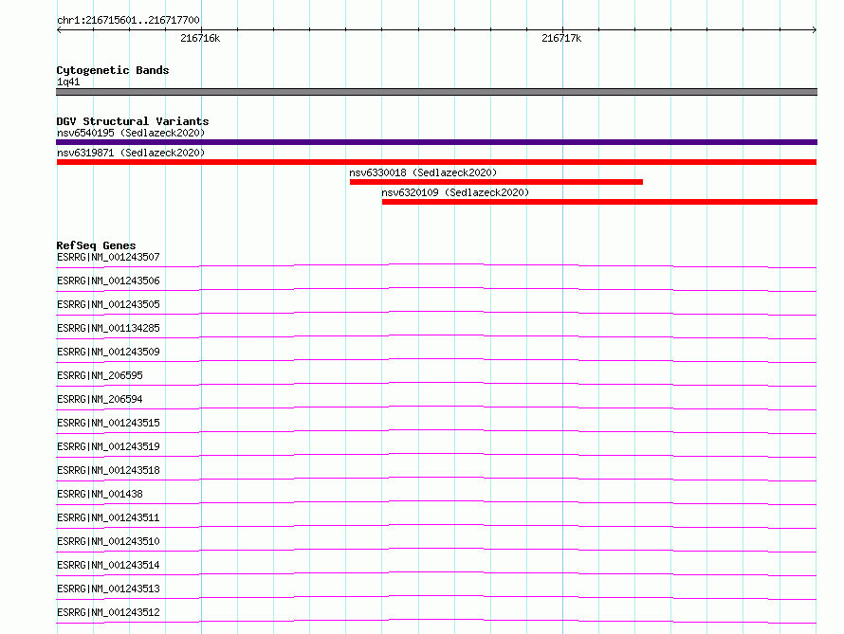Open transcript ESRRG|NM_001243507
Viewport: 844px width, 634px height.
(x=108, y=257)
